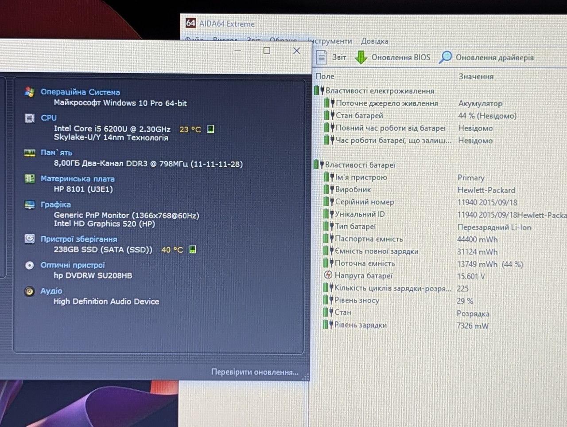The height and width of the screenshot is (427, 567).
Task: Click the speaker icon beside Аудіо
Action: (30, 291)
